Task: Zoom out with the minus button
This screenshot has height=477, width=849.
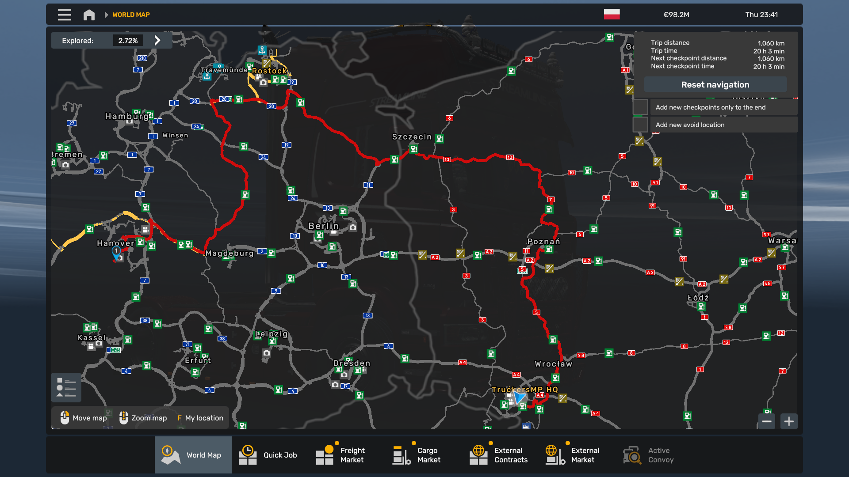Action: pyautogui.click(x=767, y=421)
